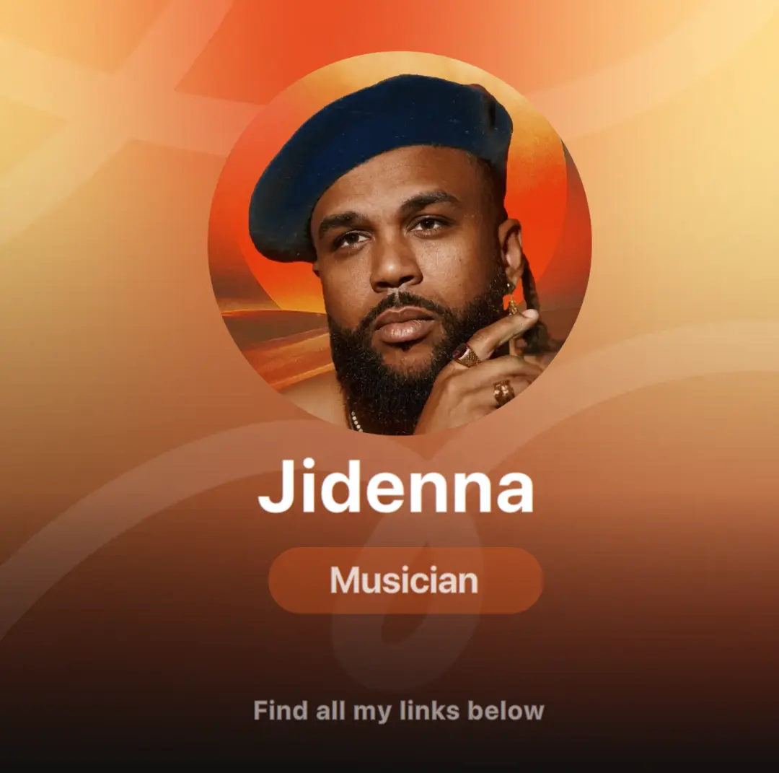Click the letter 'J' of Jidenna

(275, 486)
